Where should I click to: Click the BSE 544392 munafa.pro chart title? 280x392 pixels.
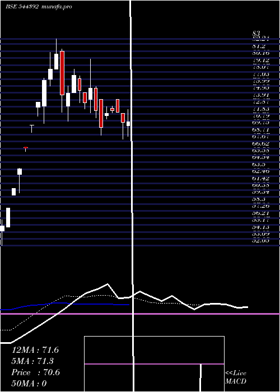tap(39, 7)
